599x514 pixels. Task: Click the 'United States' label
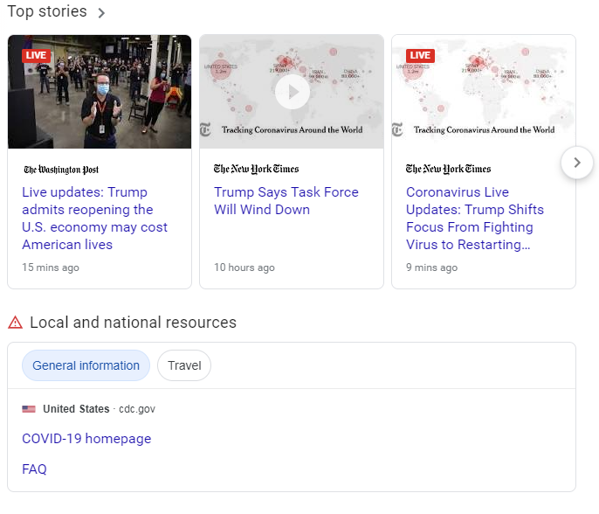(x=76, y=409)
